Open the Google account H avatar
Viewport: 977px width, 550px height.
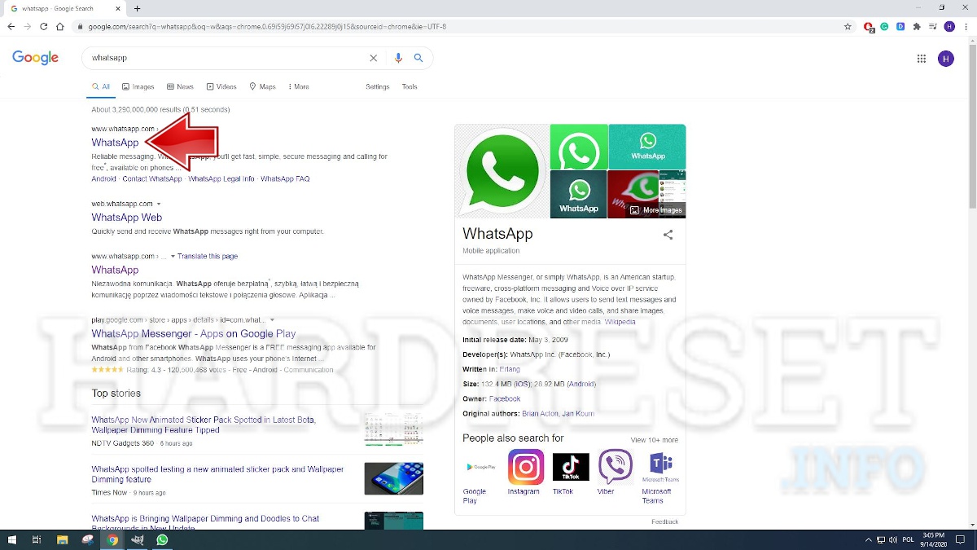tap(945, 59)
